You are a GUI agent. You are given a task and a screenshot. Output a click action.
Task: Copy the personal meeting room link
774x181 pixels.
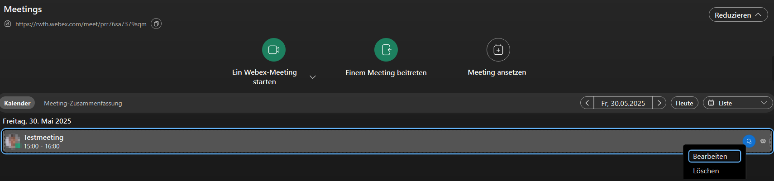coord(156,24)
